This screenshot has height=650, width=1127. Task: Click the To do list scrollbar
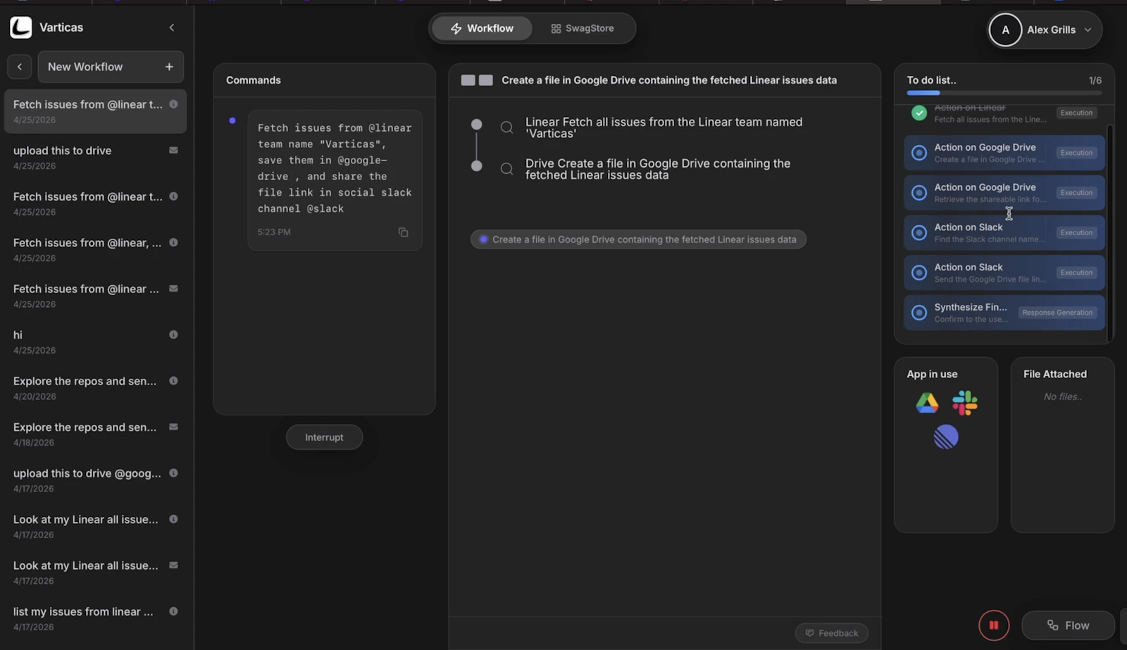[x=1110, y=232]
